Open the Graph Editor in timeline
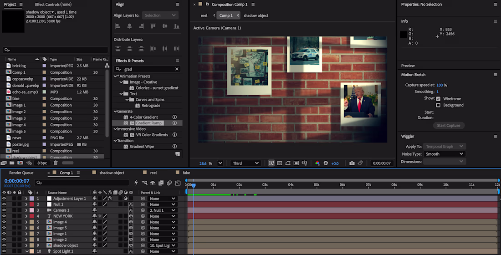 coord(178,183)
